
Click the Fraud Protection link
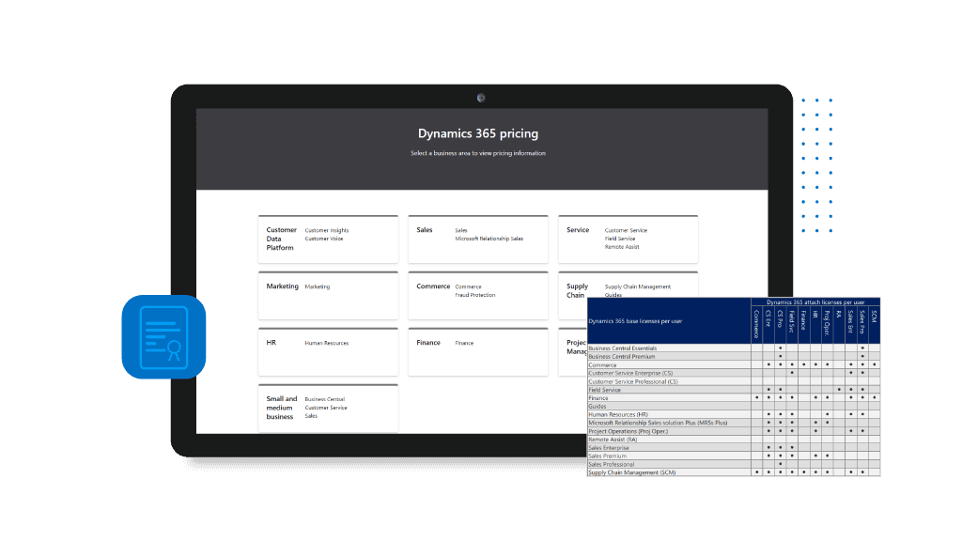(x=474, y=295)
